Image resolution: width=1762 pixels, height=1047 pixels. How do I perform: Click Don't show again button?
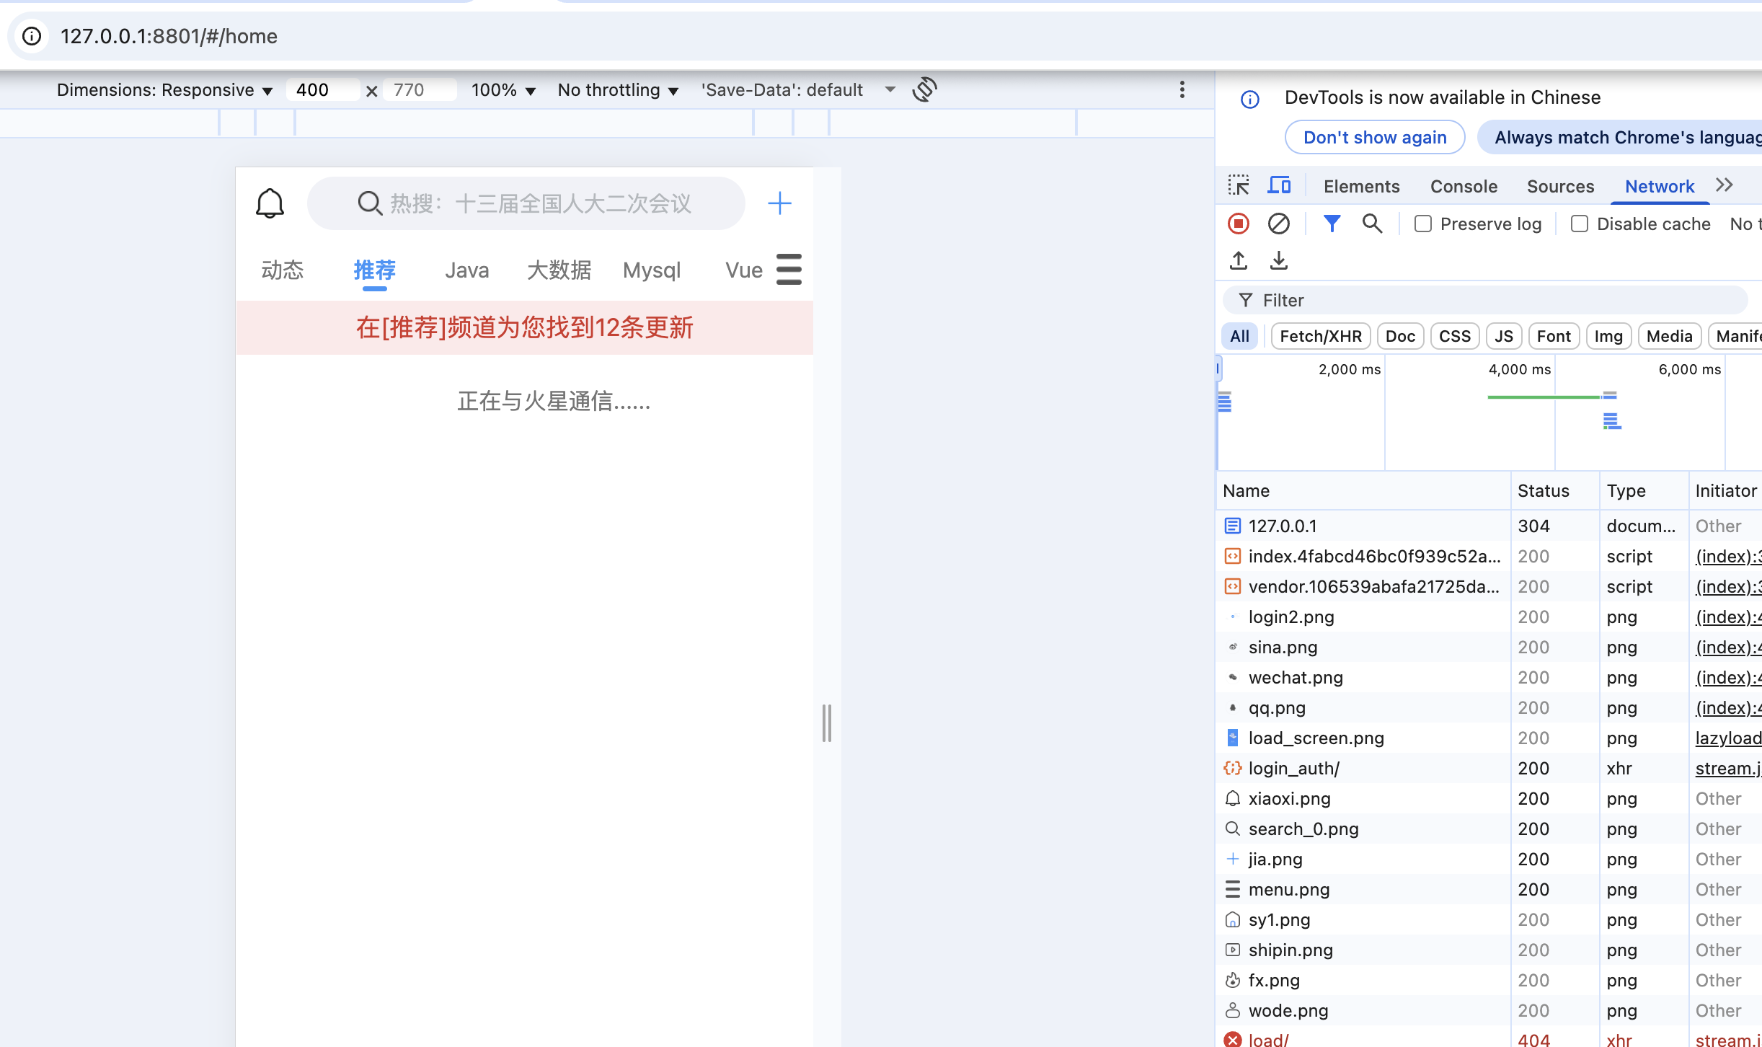click(x=1374, y=137)
